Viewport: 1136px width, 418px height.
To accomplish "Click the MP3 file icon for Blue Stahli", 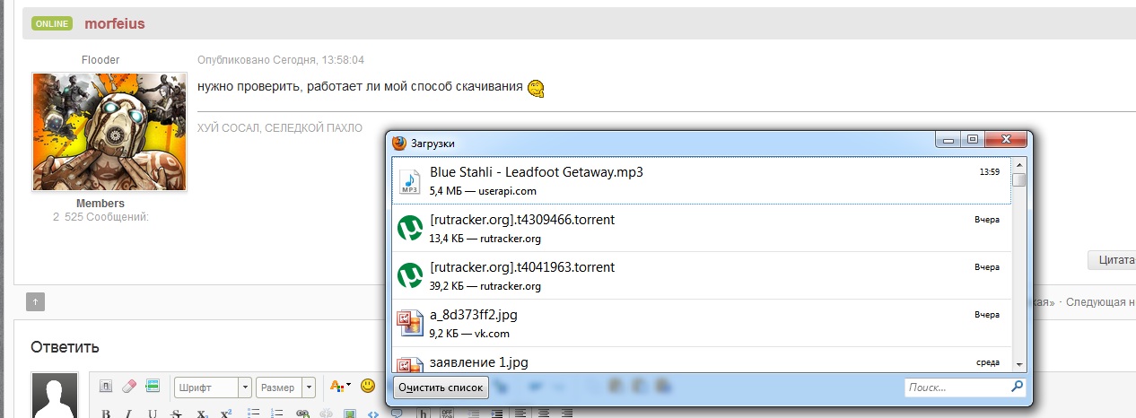I will point(409,180).
